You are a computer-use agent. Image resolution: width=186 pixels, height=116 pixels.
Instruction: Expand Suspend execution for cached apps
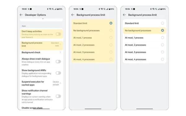tap(41, 83)
